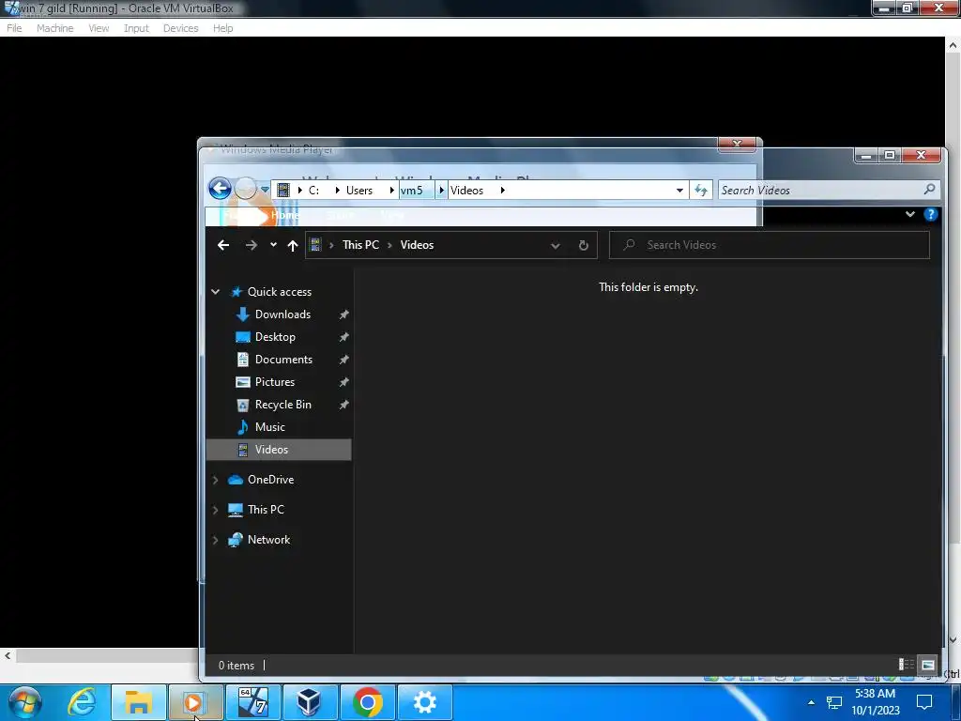The width and height of the screenshot is (961, 721).
Task: Click the network icon in the system tray
Action: coord(833,702)
